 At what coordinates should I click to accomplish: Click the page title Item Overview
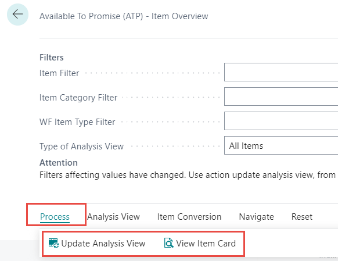click(179, 16)
